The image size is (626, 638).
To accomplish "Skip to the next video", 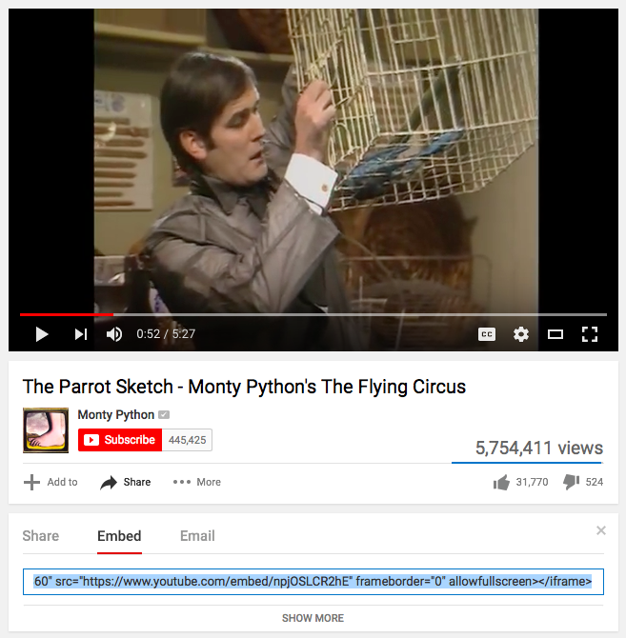I will [x=81, y=334].
